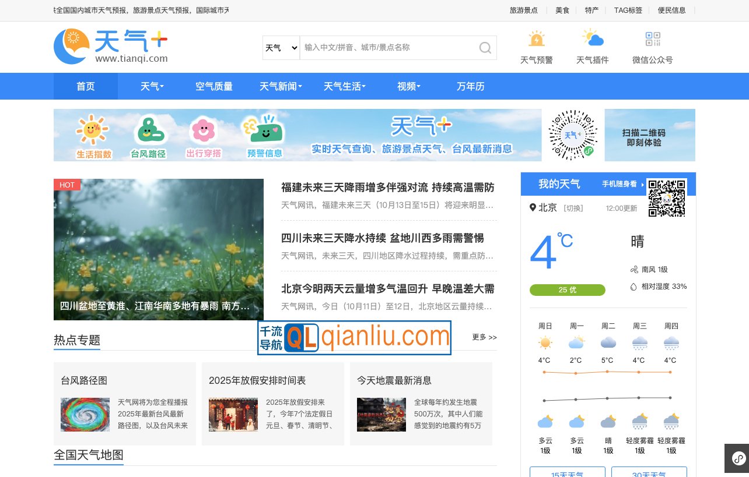This screenshot has width=749, height=477.
Task: Click the 天气预警 alarm icon
Action: 536,40
